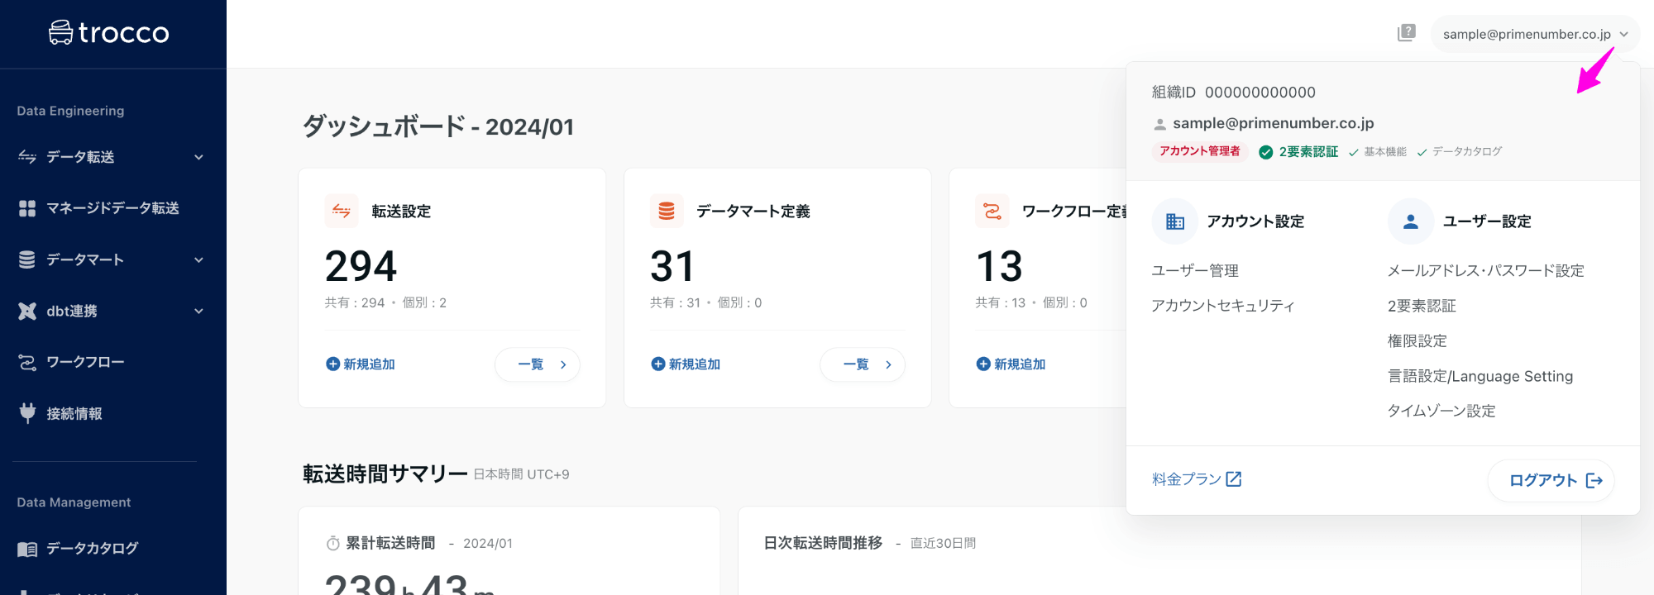
Task: Click 一覧 button in the 転送設定 card
Action: point(538,364)
